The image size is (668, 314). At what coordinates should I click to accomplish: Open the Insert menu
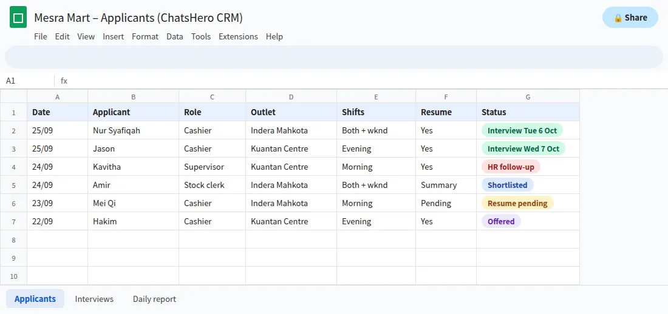tap(114, 36)
